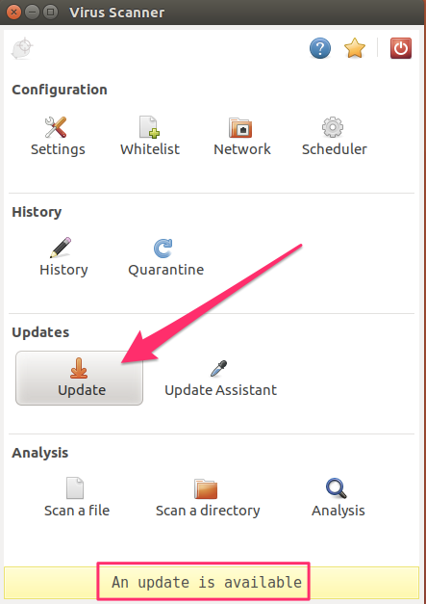Click the Update Assistant label
The image size is (426, 604).
pos(220,390)
